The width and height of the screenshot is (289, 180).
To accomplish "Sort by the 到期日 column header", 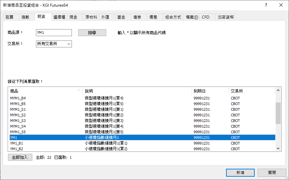I will pyautogui.click(x=210, y=91).
